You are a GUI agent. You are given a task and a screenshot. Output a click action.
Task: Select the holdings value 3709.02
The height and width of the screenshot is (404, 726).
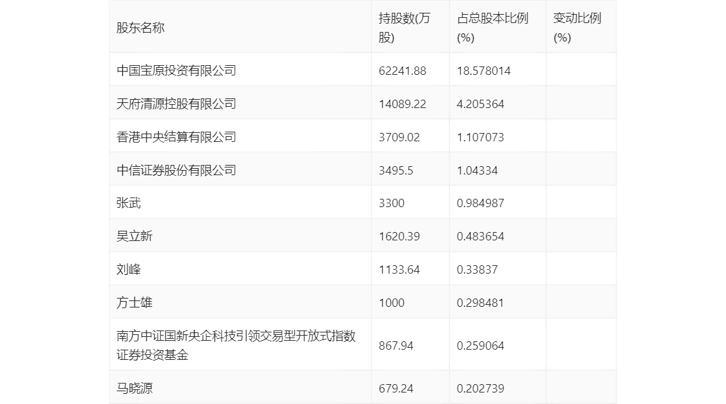[399, 137]
